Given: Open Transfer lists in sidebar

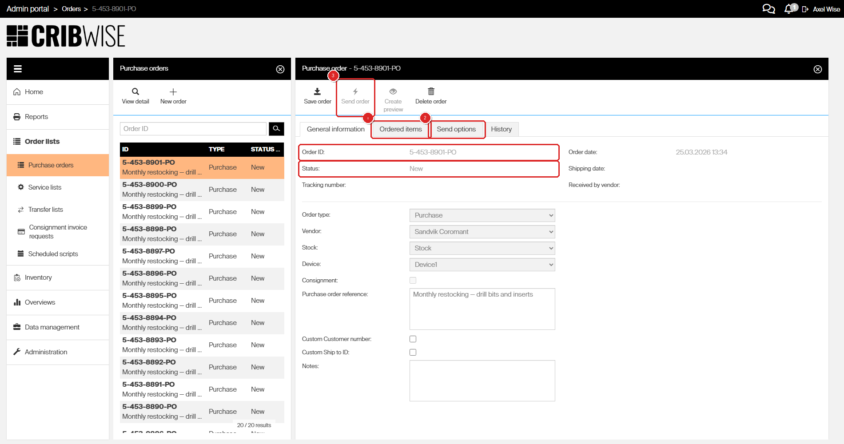Looking at the screenshot, I should pos(45,210).
